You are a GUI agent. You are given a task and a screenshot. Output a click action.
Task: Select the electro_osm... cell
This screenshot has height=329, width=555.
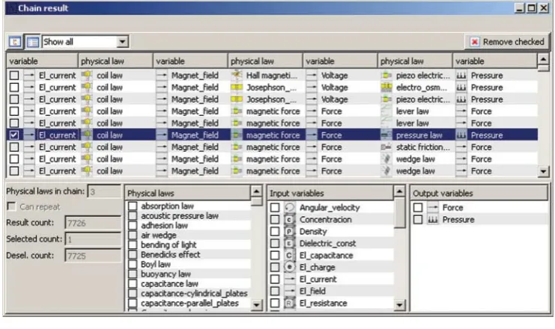point(421,87)
